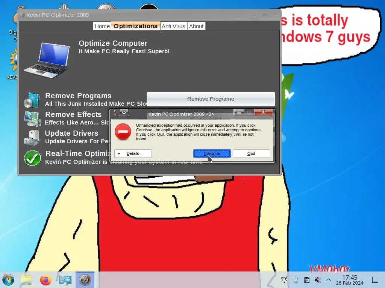Open the file manager from taskbar
385x288 pixels.
[26, 280]
